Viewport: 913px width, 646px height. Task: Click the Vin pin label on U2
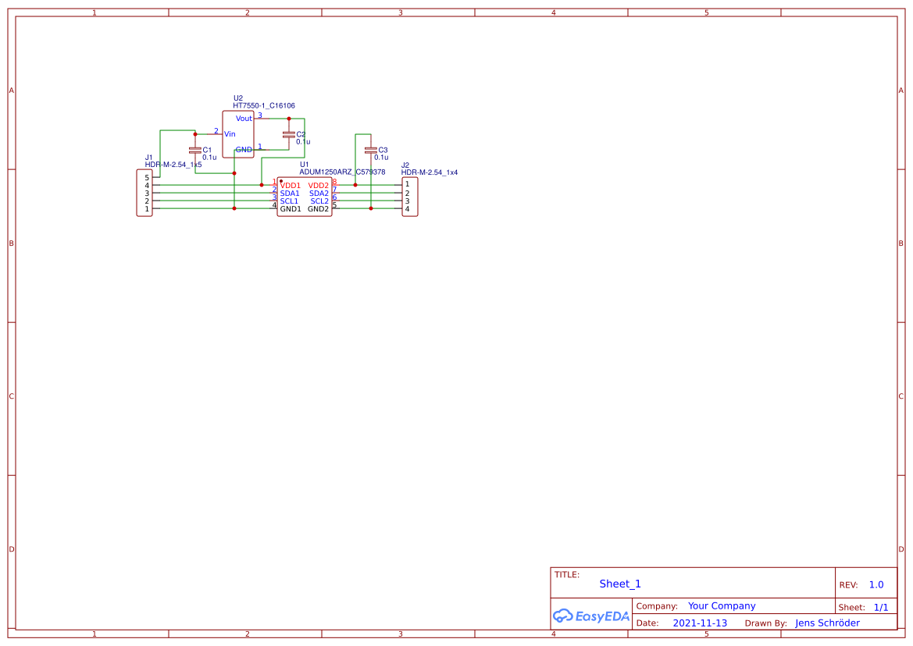tap(230, 133)
